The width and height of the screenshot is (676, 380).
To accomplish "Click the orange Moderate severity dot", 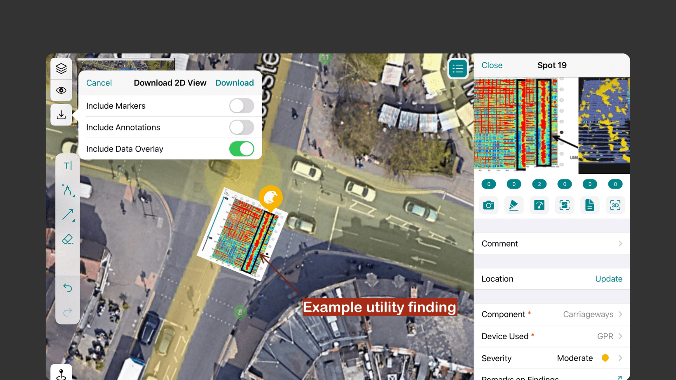I will tap(605, 358).
